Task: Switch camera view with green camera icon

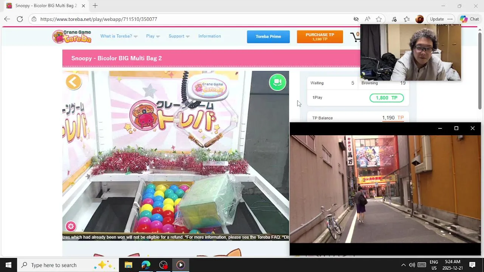Action: [278, 82]
